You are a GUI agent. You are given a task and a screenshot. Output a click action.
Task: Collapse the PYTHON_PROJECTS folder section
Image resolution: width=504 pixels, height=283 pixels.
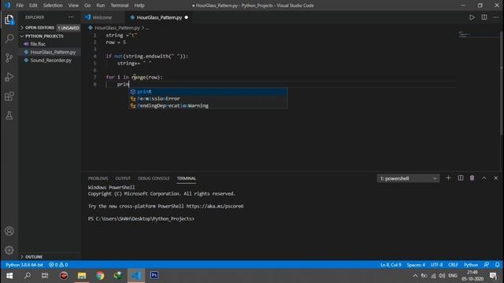[x=44, y=36]
